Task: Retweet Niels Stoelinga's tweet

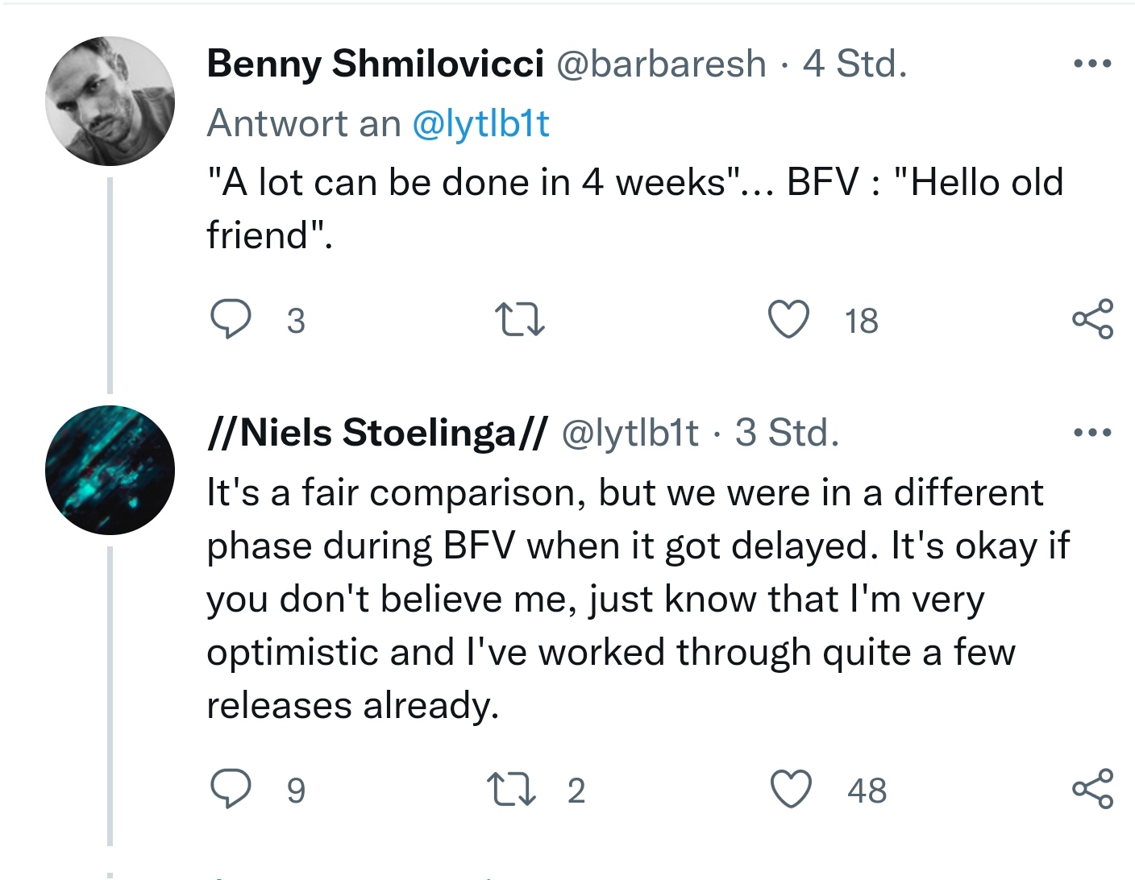Action: pos(511,789)
